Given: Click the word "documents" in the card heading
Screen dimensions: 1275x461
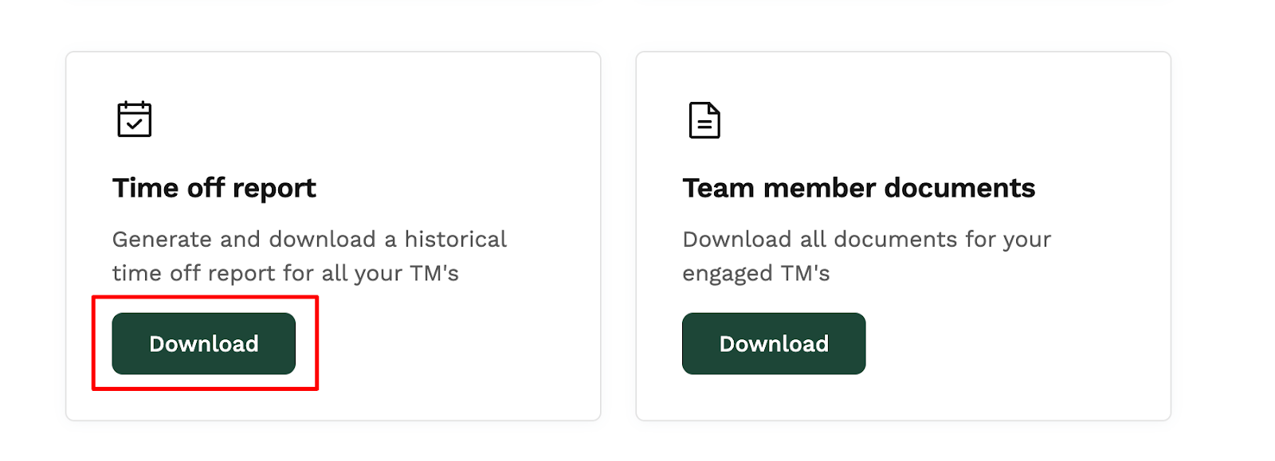Looking at the screenshot, I should (x=959, y=188).
